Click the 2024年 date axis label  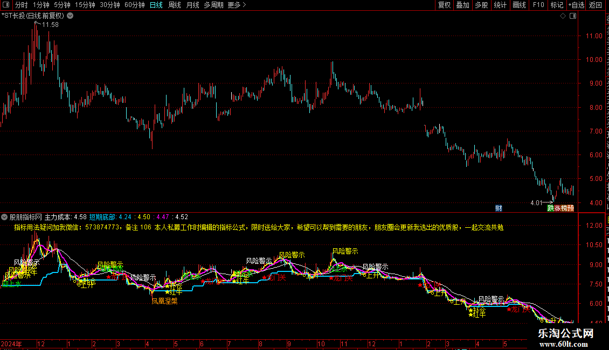point(11,344)
